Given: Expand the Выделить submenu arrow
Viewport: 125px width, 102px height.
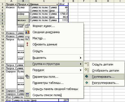Looking at the screenshot, I should (x=81, y=58).
